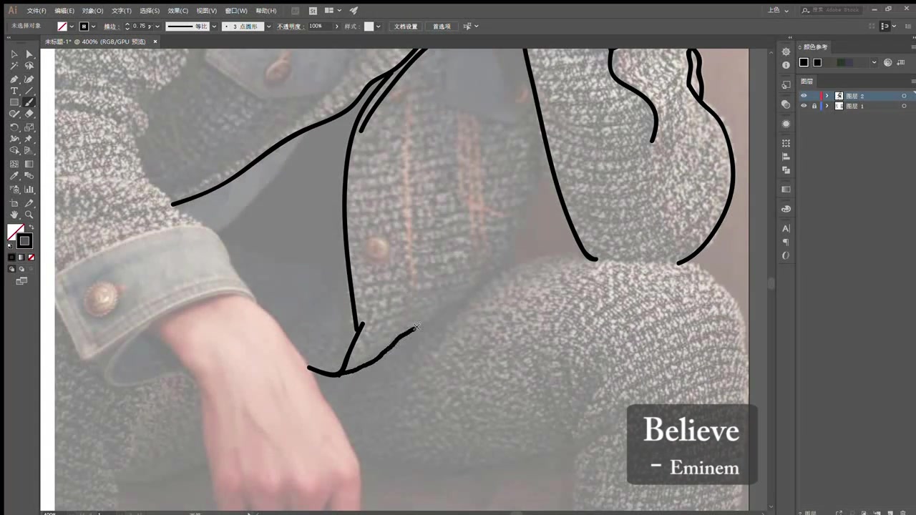Select the Eyedropper tool

(14, 176)
